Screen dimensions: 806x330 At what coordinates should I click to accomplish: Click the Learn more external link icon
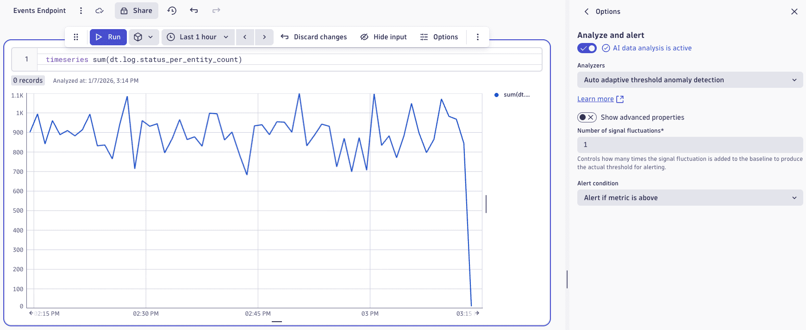point(620,99)
